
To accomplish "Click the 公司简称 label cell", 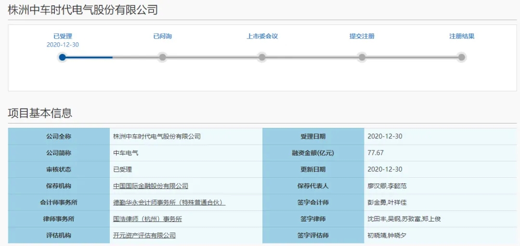I will click(x=59, y=153).
